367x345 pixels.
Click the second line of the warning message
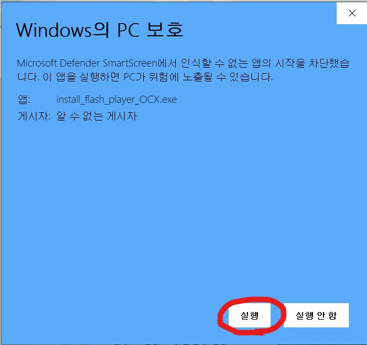(x=145, y=77)
